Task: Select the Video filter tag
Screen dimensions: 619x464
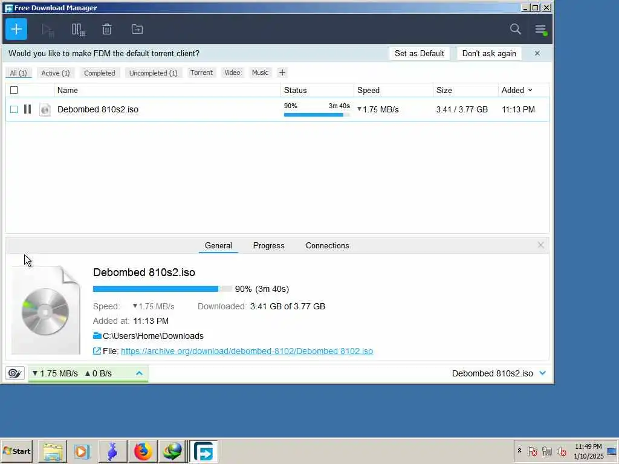Action: coord(232,72)
